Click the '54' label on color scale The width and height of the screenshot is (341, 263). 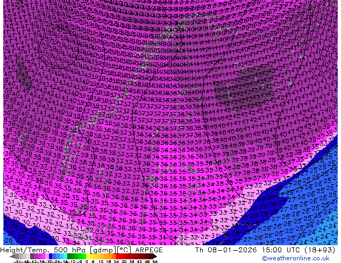click(154, 261)
